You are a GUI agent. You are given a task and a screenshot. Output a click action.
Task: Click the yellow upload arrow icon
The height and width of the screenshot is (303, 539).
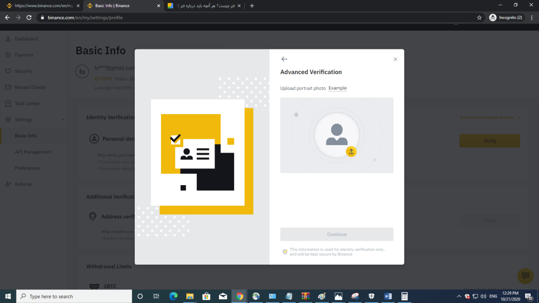pyautogui.click(x=351, y=151)
